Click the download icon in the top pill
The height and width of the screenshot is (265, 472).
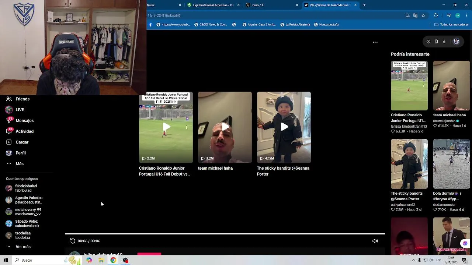pyautogui.click(x=444, y=42)
